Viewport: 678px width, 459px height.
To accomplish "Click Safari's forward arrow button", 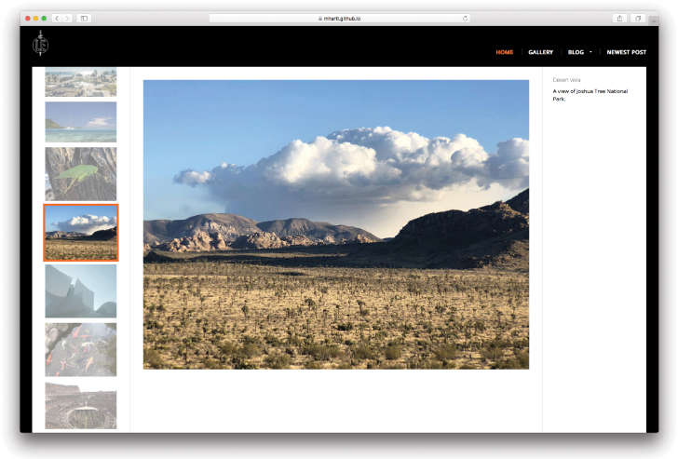I will point(67,18).
